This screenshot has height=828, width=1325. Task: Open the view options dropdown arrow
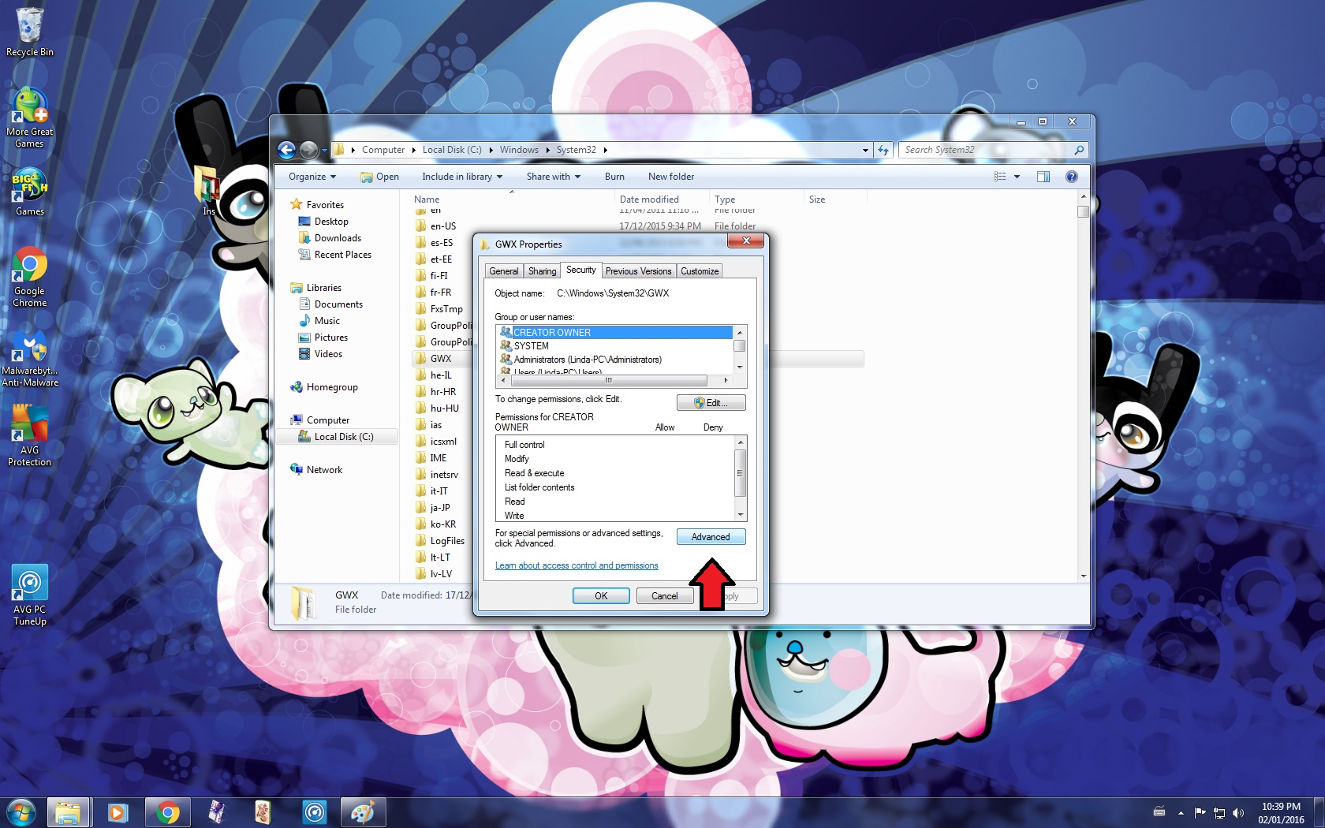click(1017, 177)
